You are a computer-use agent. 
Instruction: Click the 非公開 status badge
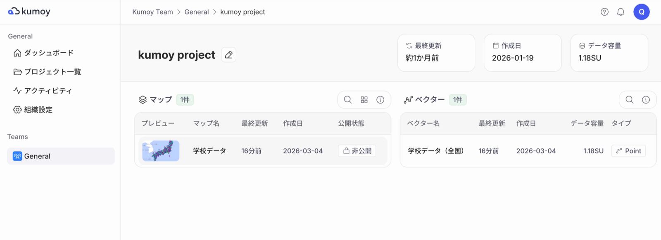tap(357, 151)
